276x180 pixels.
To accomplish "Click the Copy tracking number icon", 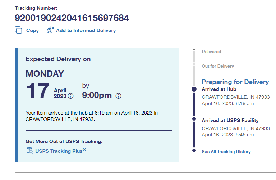I will [18, 30].
